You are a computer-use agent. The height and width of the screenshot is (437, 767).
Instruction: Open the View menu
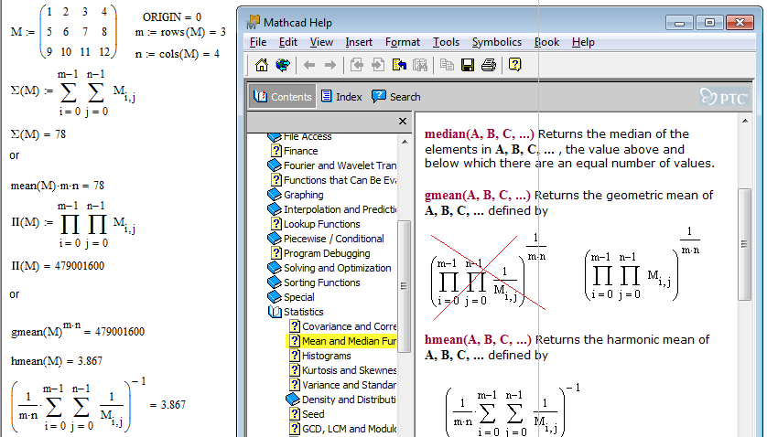click(321, 42)
